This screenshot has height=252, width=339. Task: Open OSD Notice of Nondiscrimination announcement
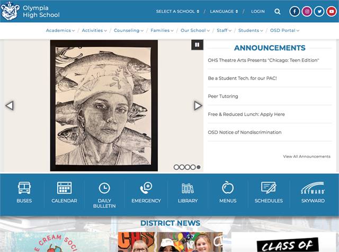pyautogui.click(x=245, y=132)
